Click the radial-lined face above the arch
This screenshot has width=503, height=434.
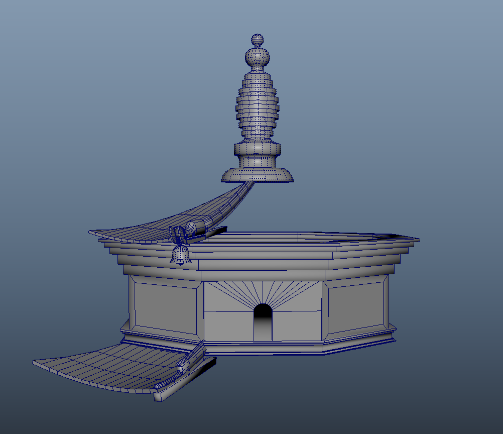tap(263, 296)
